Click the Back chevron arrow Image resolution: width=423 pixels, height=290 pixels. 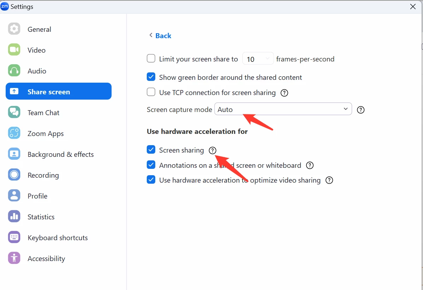(151, 35)
